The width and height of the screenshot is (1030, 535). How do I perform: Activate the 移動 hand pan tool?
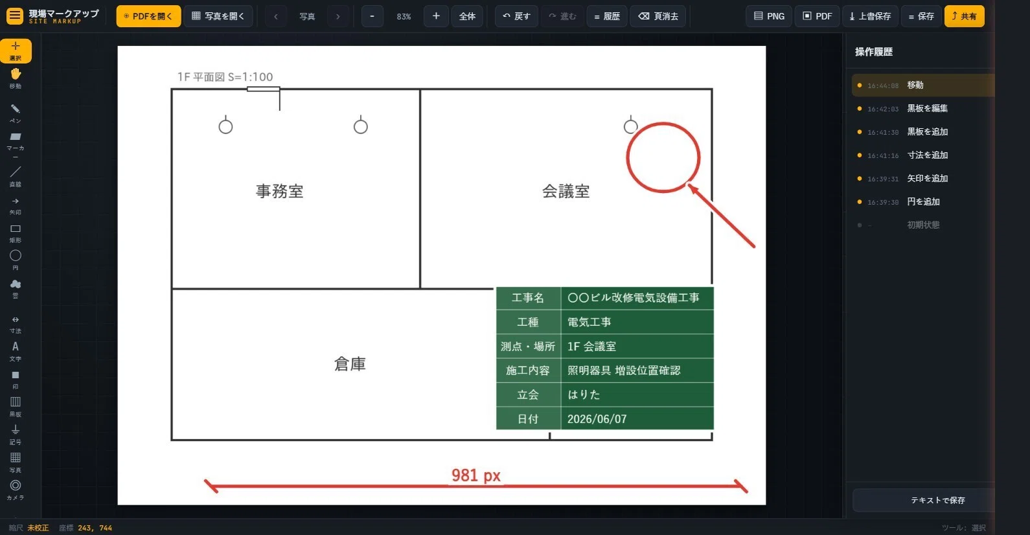[16, 79]
